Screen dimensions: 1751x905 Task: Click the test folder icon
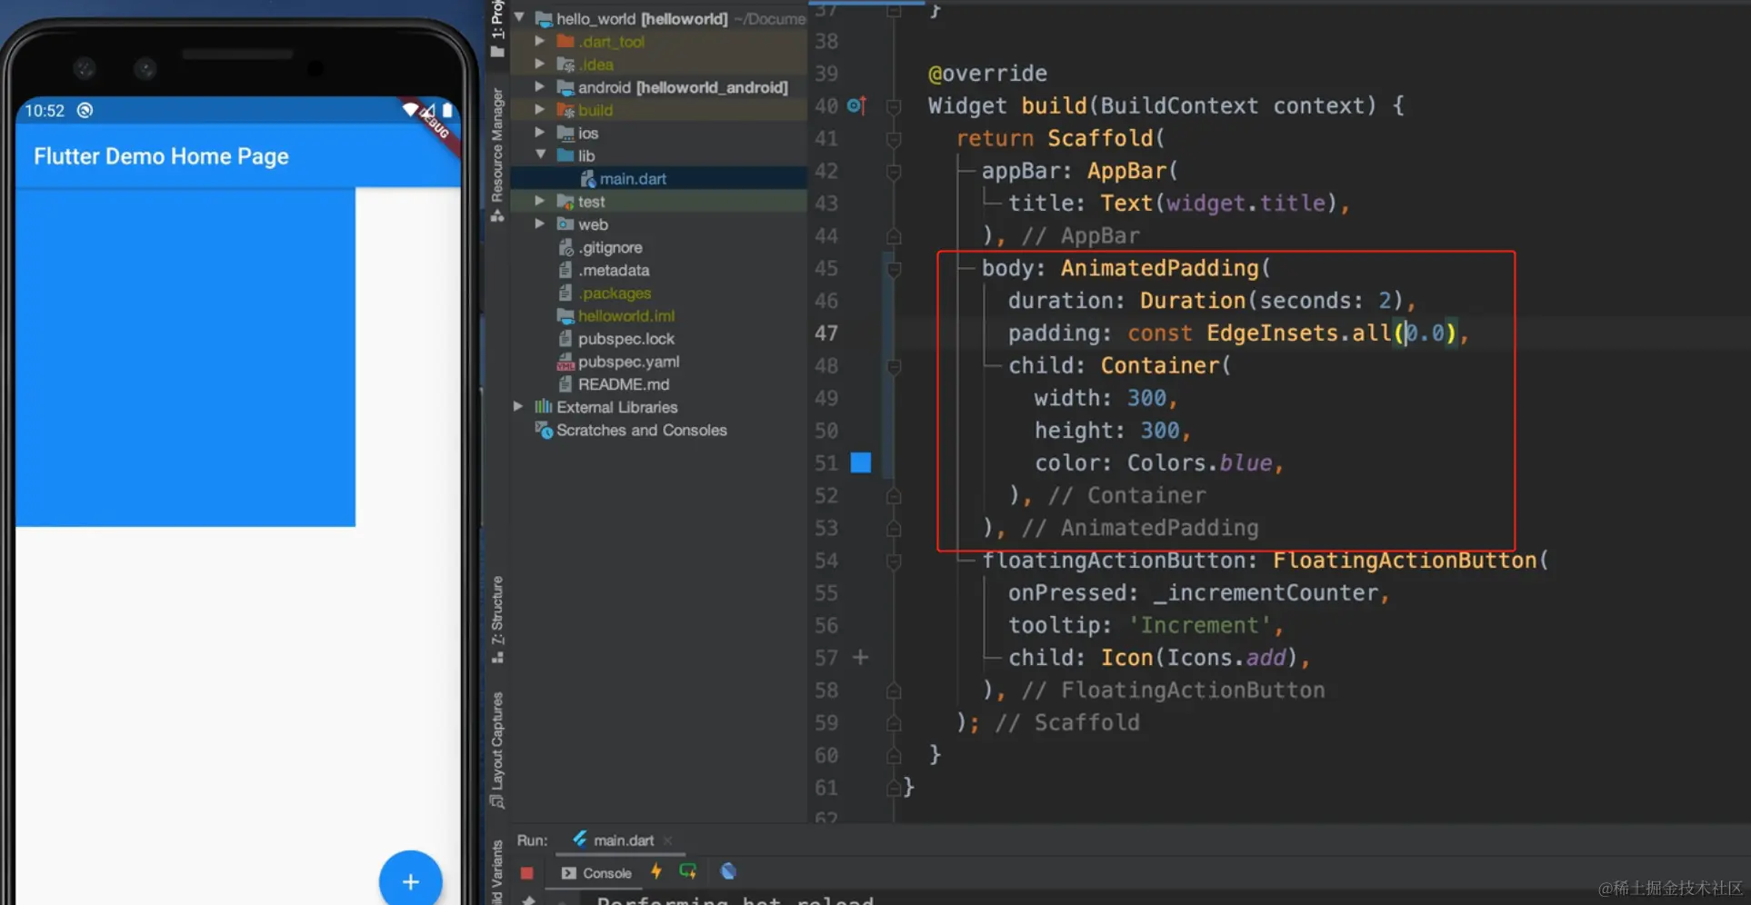[565, 201]
